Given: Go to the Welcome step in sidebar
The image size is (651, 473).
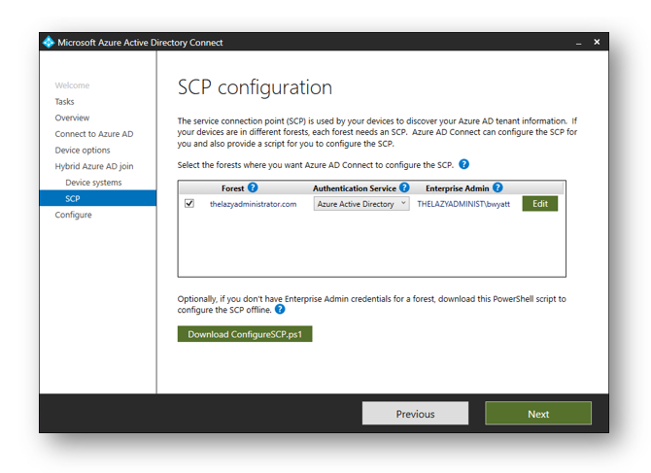Looking at the screenshot, I should tap(72, 85).
